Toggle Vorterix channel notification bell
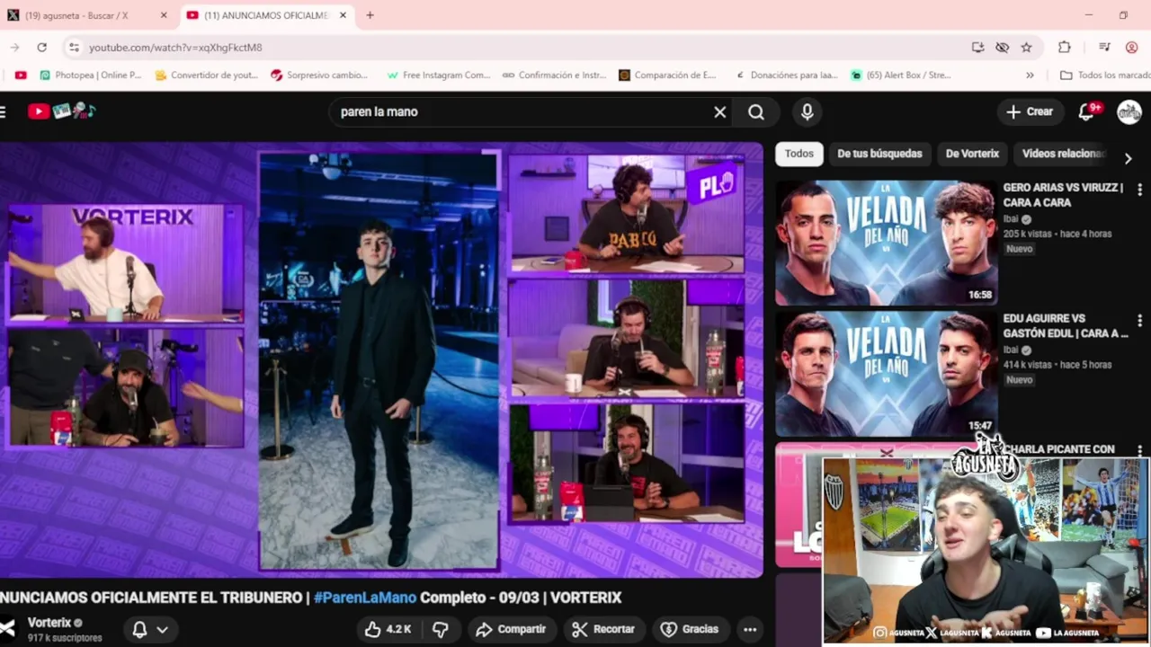The width and height of the screenshot is (1151, 647). 139,629
